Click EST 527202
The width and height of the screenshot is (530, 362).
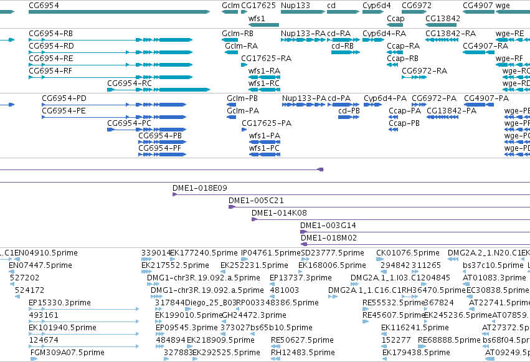coord(24,278)
